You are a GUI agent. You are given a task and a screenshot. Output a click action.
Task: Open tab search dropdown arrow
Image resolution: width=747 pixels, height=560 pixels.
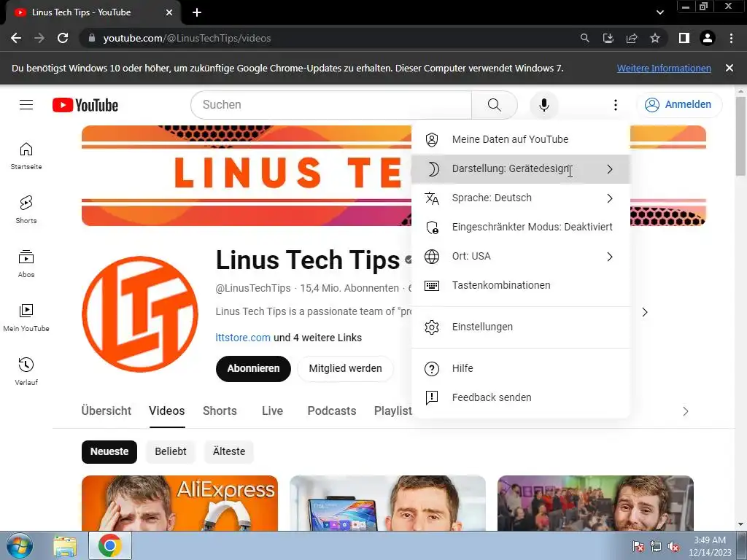click(x=659, y=12)
